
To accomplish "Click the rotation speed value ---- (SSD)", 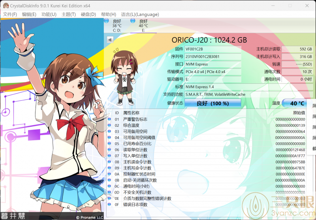I will point(297,64).
